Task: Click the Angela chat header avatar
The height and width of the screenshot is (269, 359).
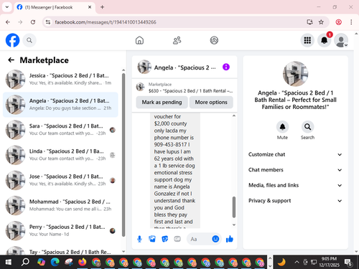Action: click(144, 67)
